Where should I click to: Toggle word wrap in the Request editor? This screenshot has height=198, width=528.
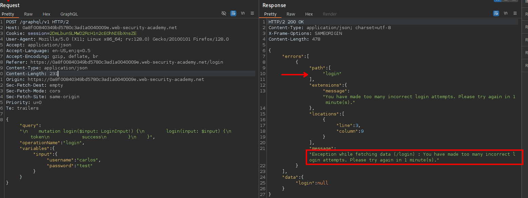[233, 13]
